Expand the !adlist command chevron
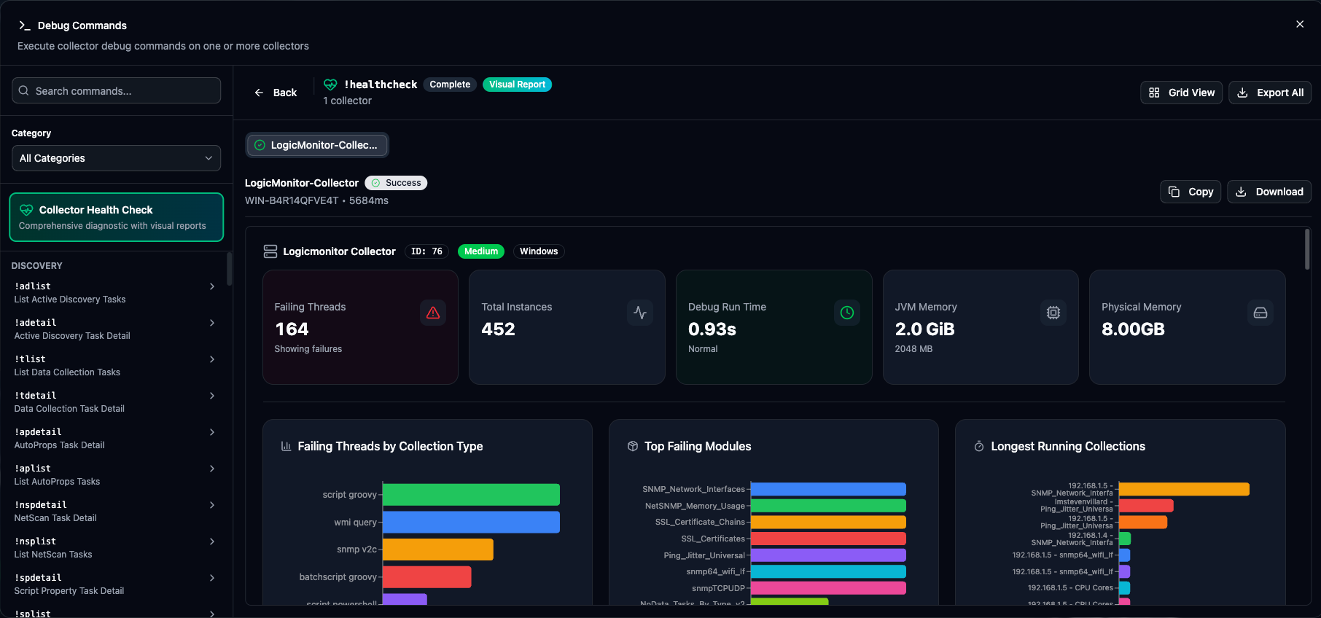Viewport: 1321px width, 618px height. click(212, 286)
